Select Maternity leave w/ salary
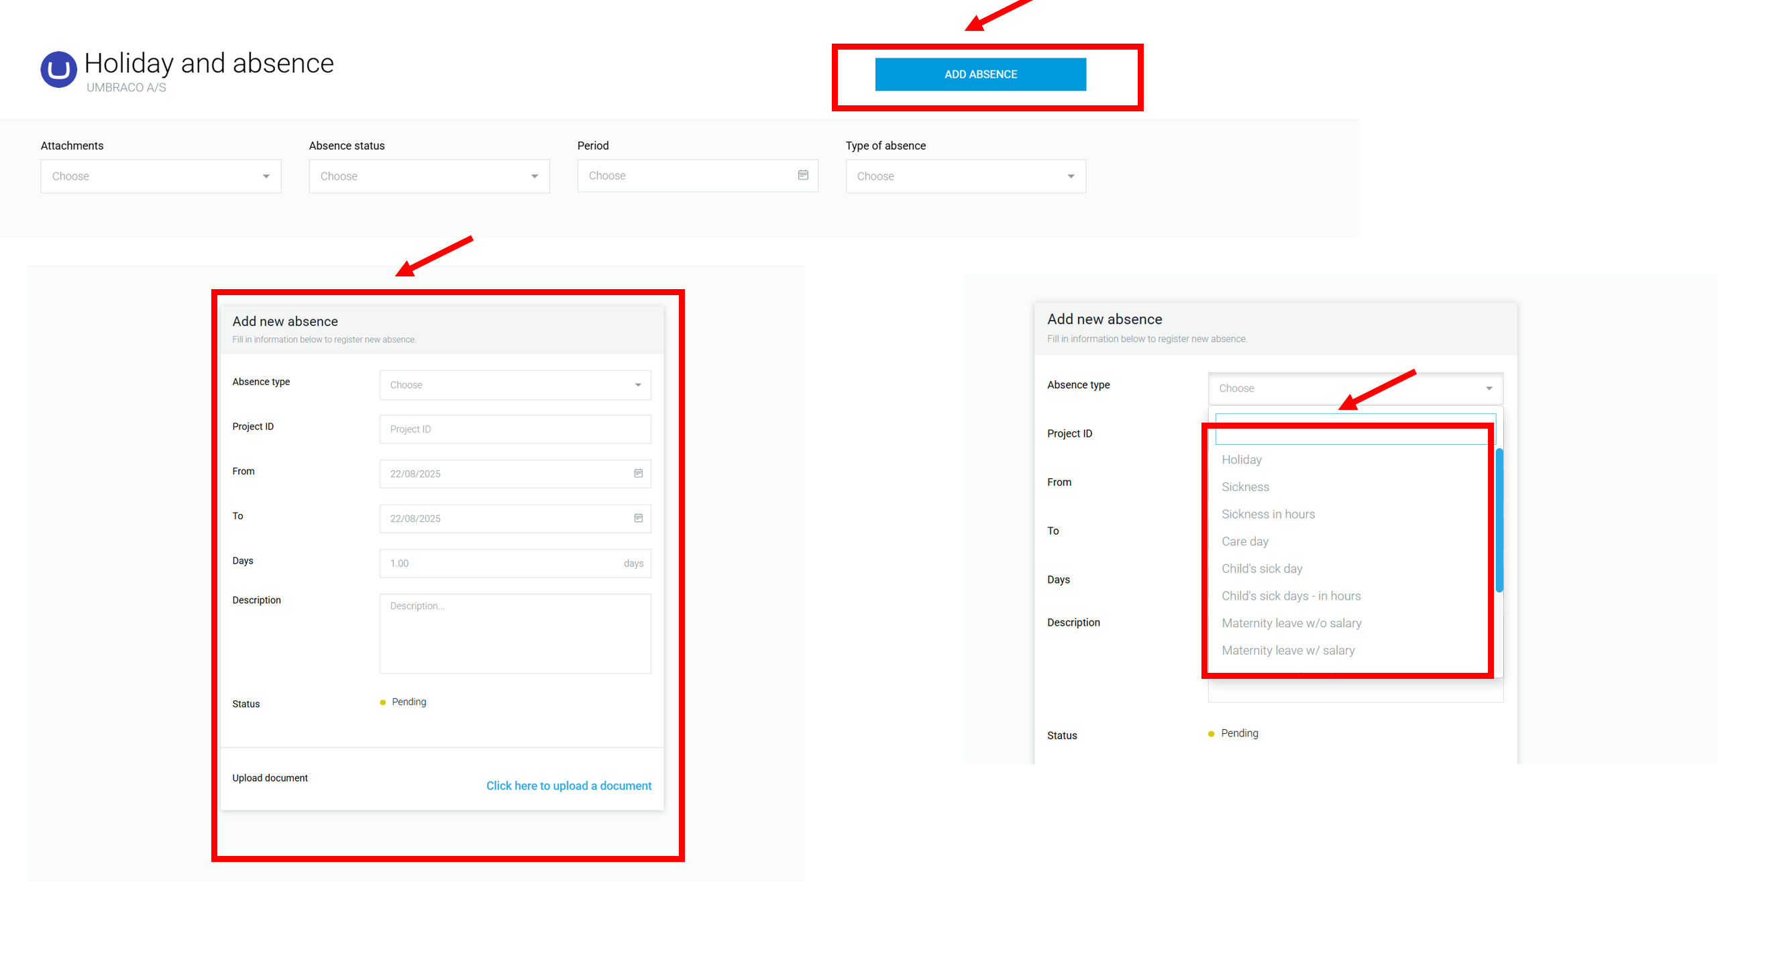 (1287, 650)
